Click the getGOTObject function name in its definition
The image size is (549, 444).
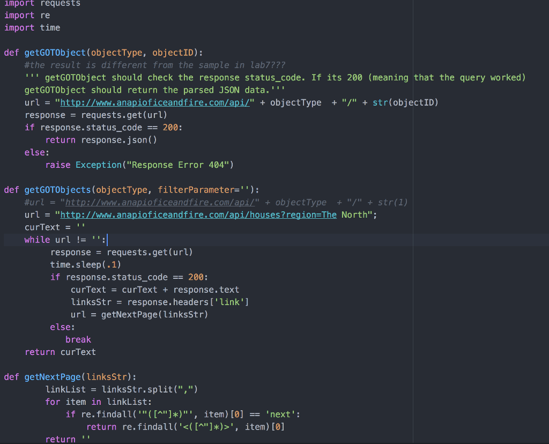coord(55,53)
